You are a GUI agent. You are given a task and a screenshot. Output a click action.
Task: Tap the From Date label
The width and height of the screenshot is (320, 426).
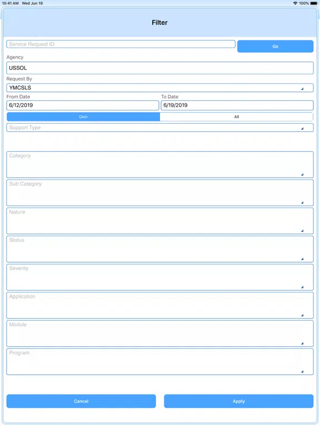pyautogui.click(x=18, y=97)
